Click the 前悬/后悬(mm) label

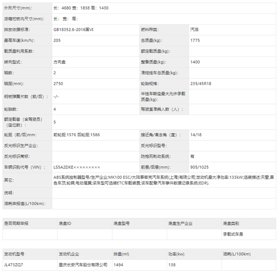pyautogui.click(x=156, y=167)
